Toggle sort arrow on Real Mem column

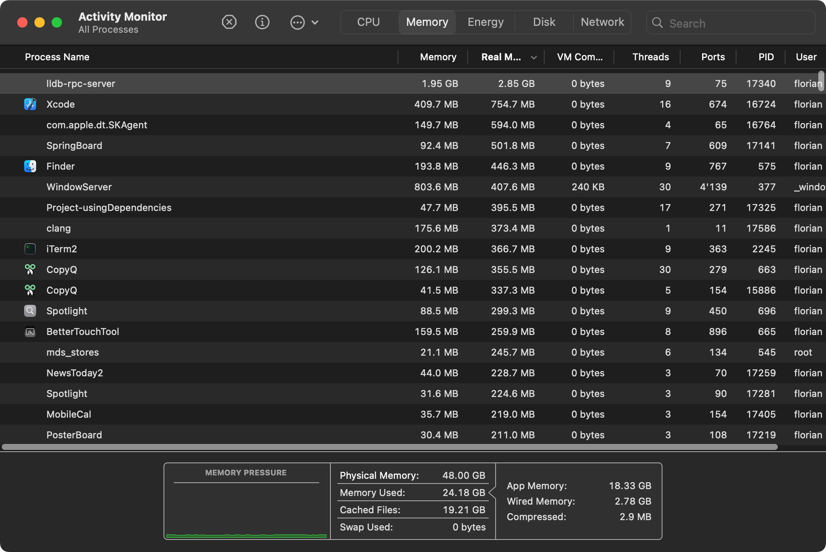pyautogui.click(x=533, y=57)
